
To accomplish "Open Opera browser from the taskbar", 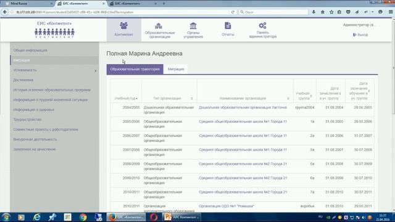I will click(x=154, y=217).
